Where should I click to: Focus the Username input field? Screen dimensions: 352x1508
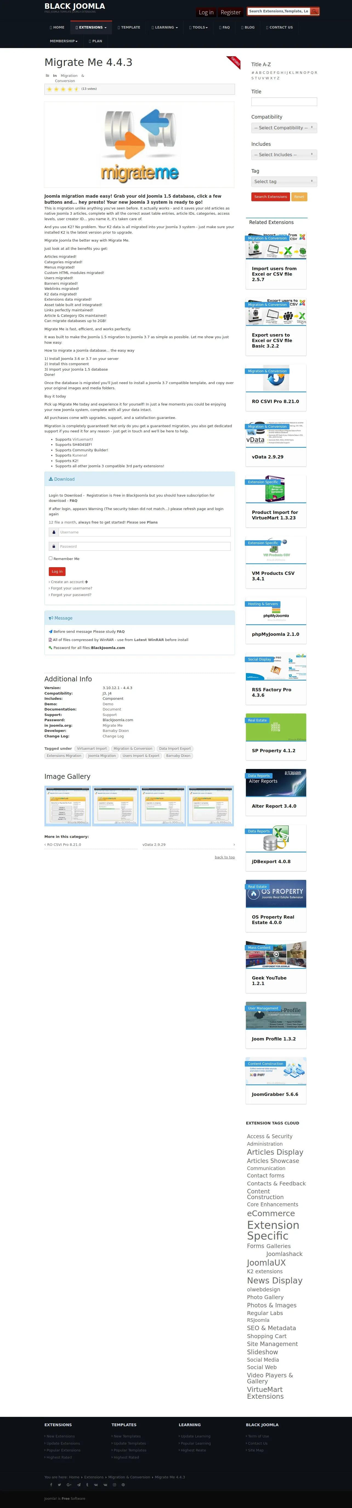point(144,532)
